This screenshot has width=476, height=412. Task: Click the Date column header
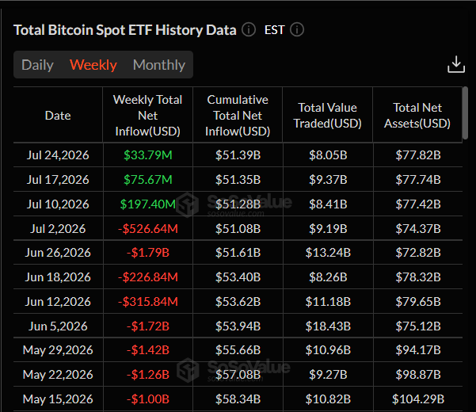click(x=58, y=116)
